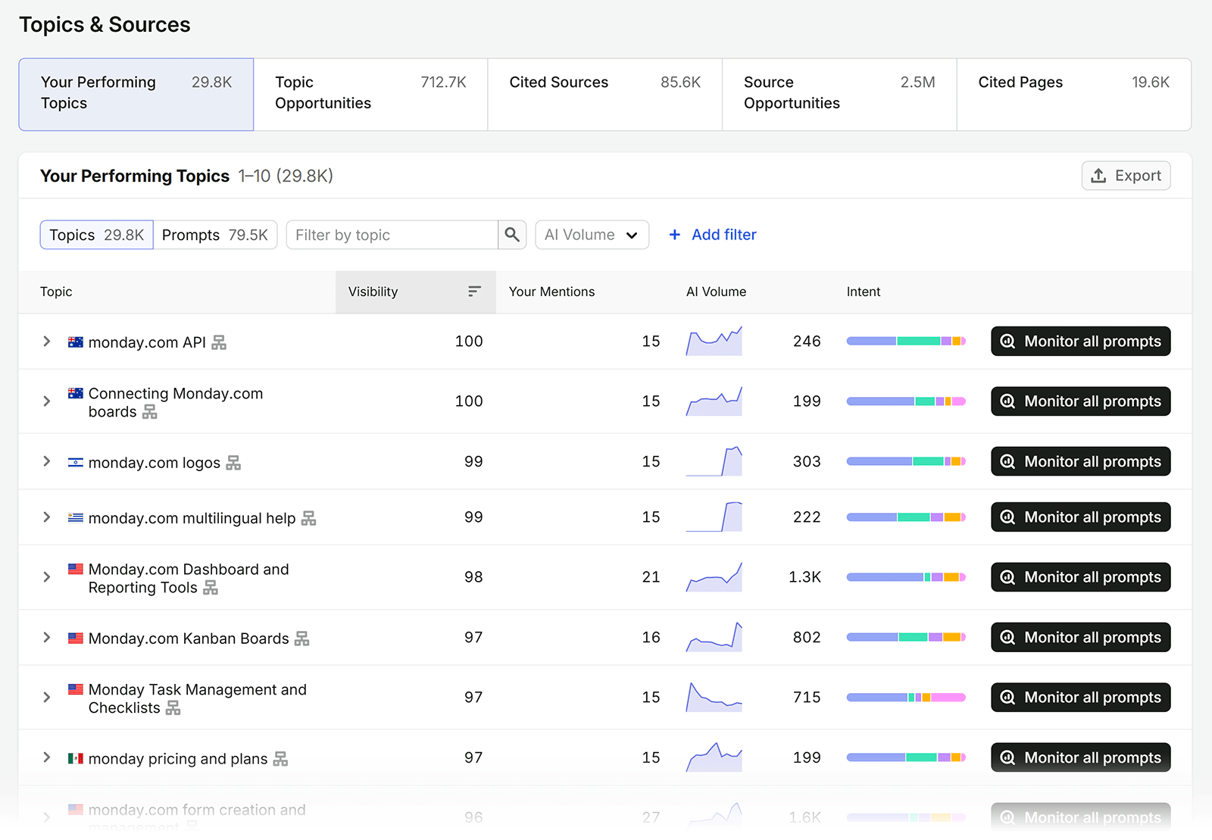Click the AI Volume value 1.3K
Viewport: 1212px width, 840px height.
click(804, 577)
